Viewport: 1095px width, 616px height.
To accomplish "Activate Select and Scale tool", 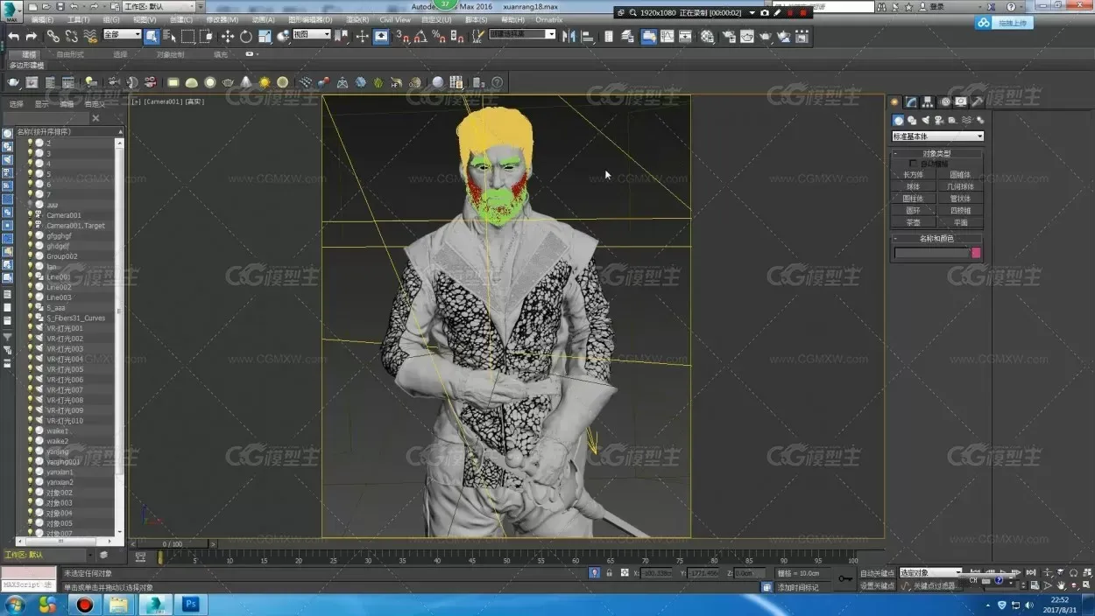I will coord(265,36).
